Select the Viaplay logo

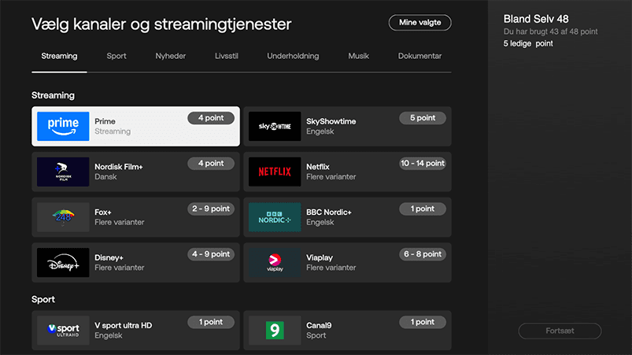275,263
